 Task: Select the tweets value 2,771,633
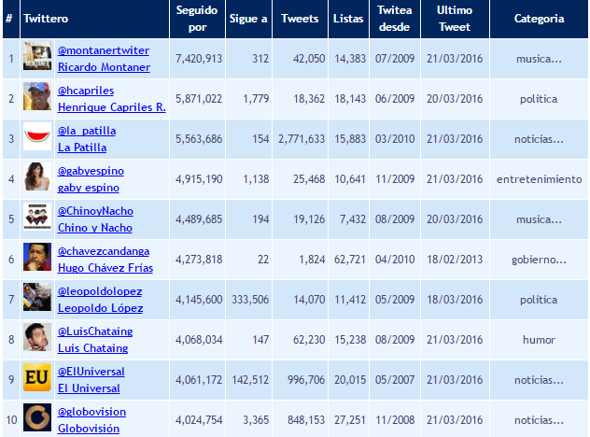(x=302, y=139)
